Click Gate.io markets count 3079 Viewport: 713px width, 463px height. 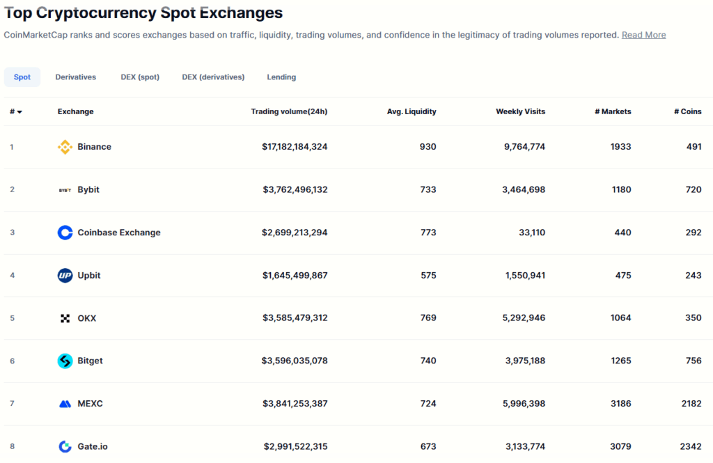tap(620, 446)
